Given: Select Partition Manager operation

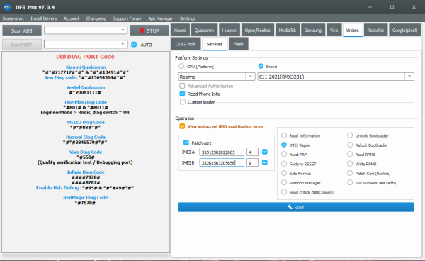Looking at the screenshot, I should click(284, 182).
